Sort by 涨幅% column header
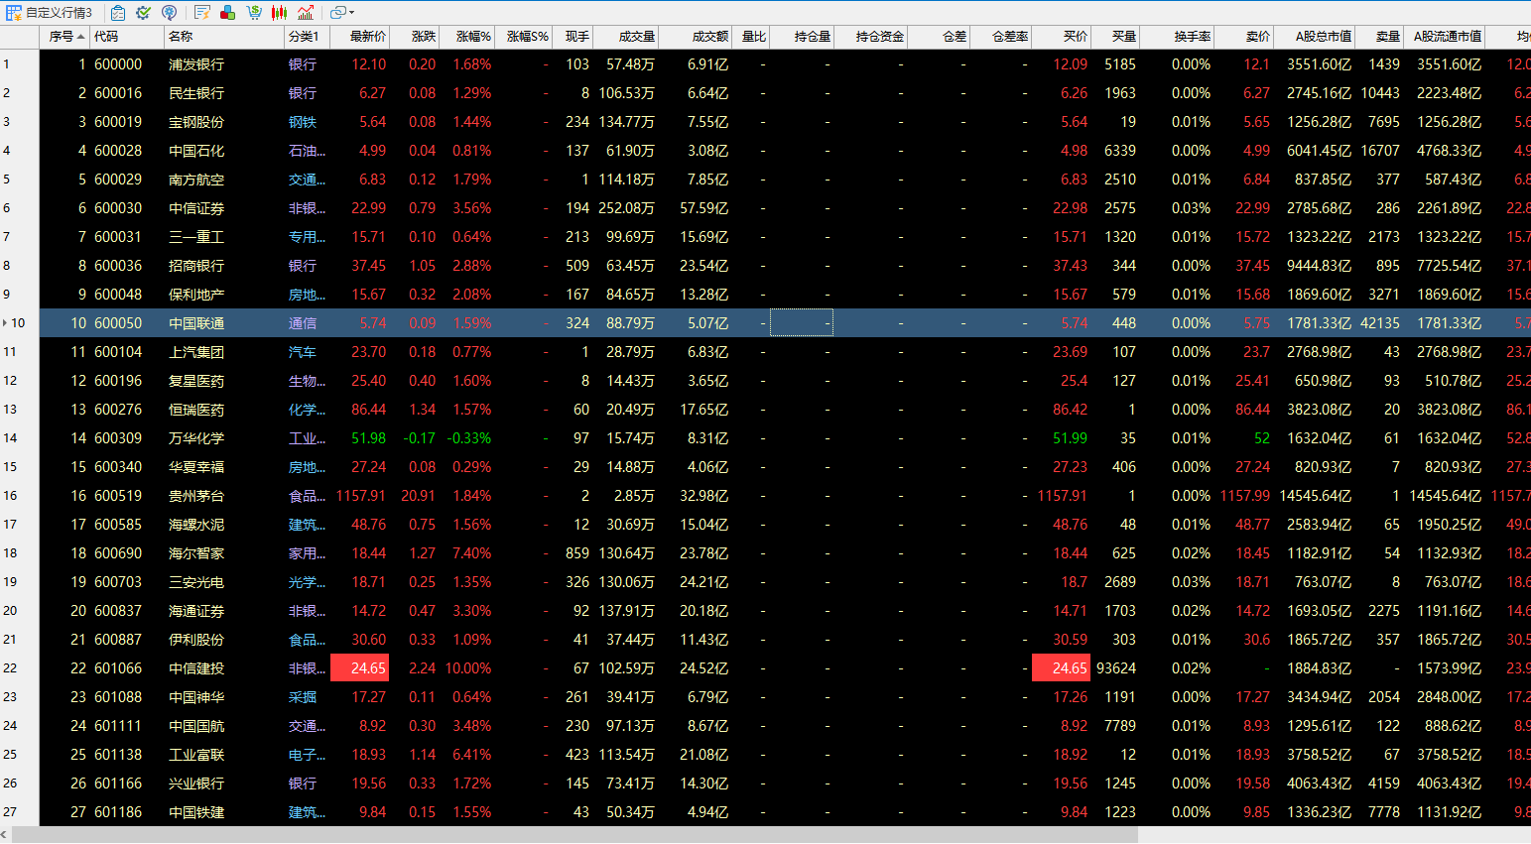The height and width of the screenshot is (844, 1531). [466, 37]
